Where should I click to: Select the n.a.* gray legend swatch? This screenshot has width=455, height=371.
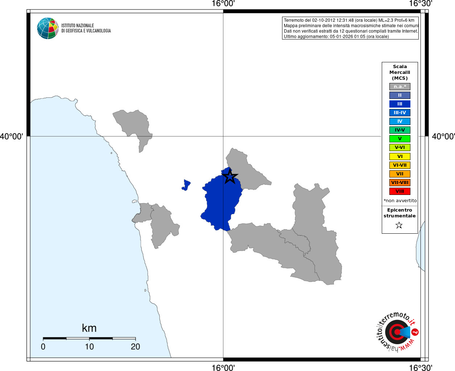(x=400, y=87)
